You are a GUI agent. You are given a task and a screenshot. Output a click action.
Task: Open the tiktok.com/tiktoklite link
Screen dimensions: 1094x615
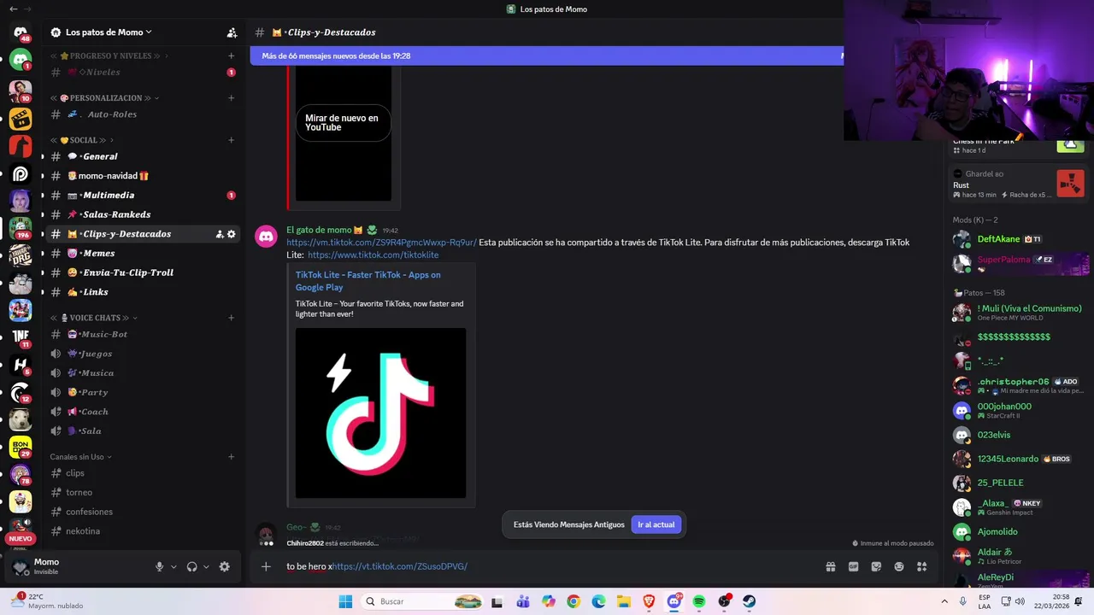tap(373, 255)
